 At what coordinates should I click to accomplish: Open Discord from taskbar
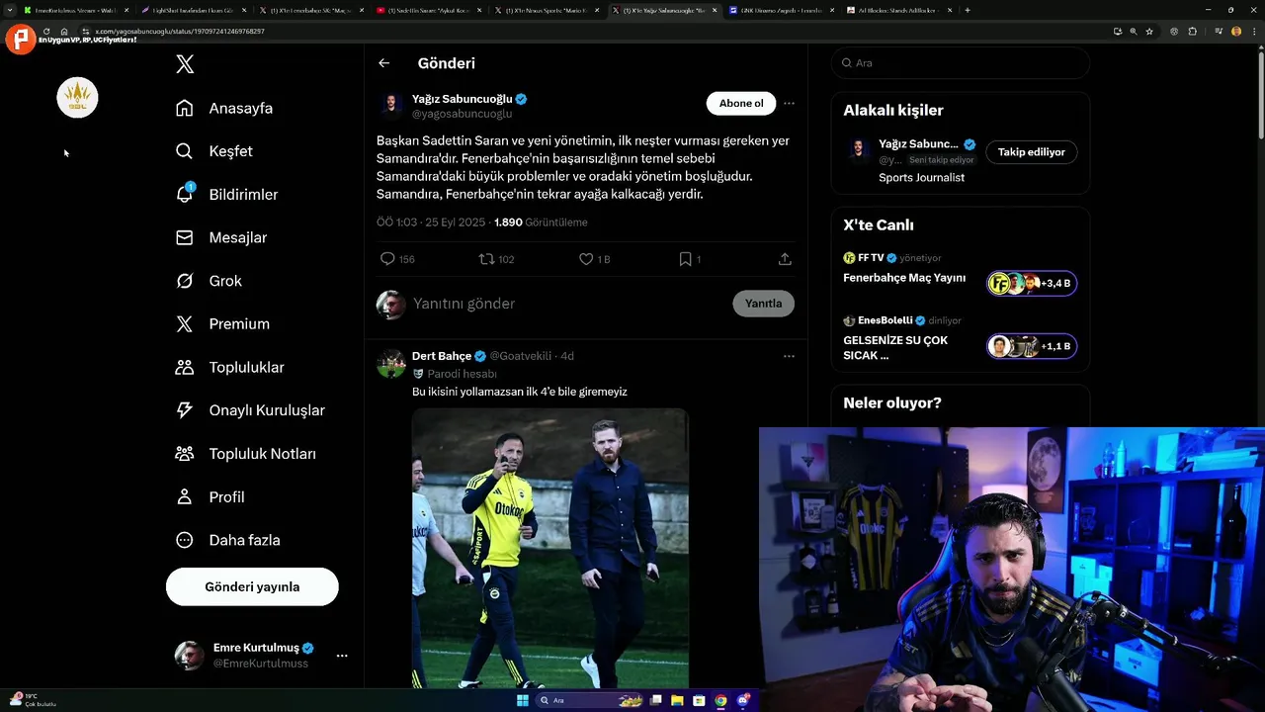pos(743,700)
